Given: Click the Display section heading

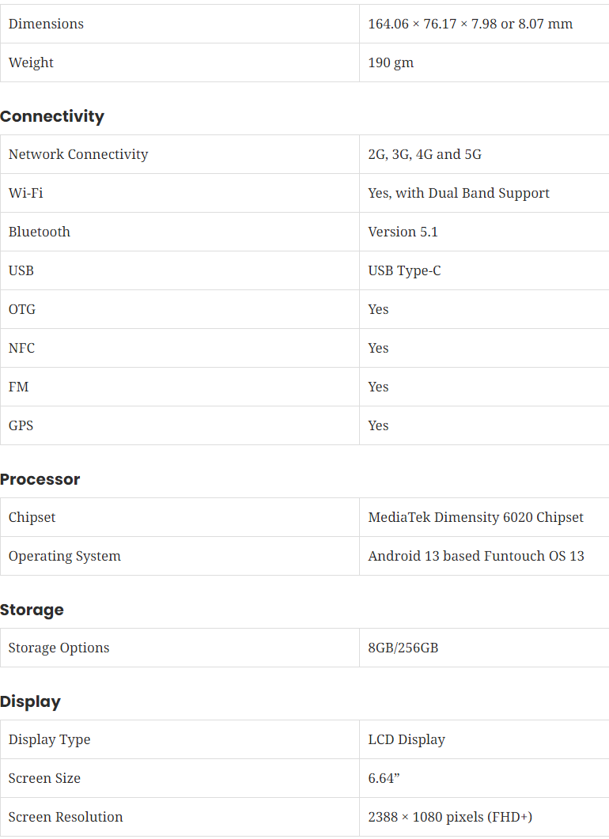Looking at the screenshot, I should coord(30,701).
